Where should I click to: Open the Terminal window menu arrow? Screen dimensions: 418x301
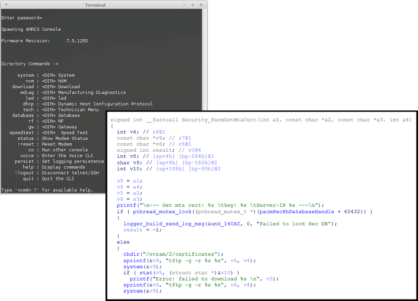pos(6,5)
